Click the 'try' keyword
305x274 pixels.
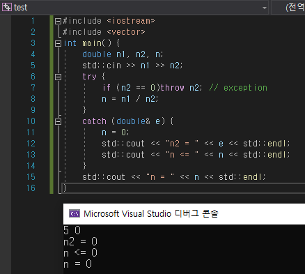tap(89, 77)
